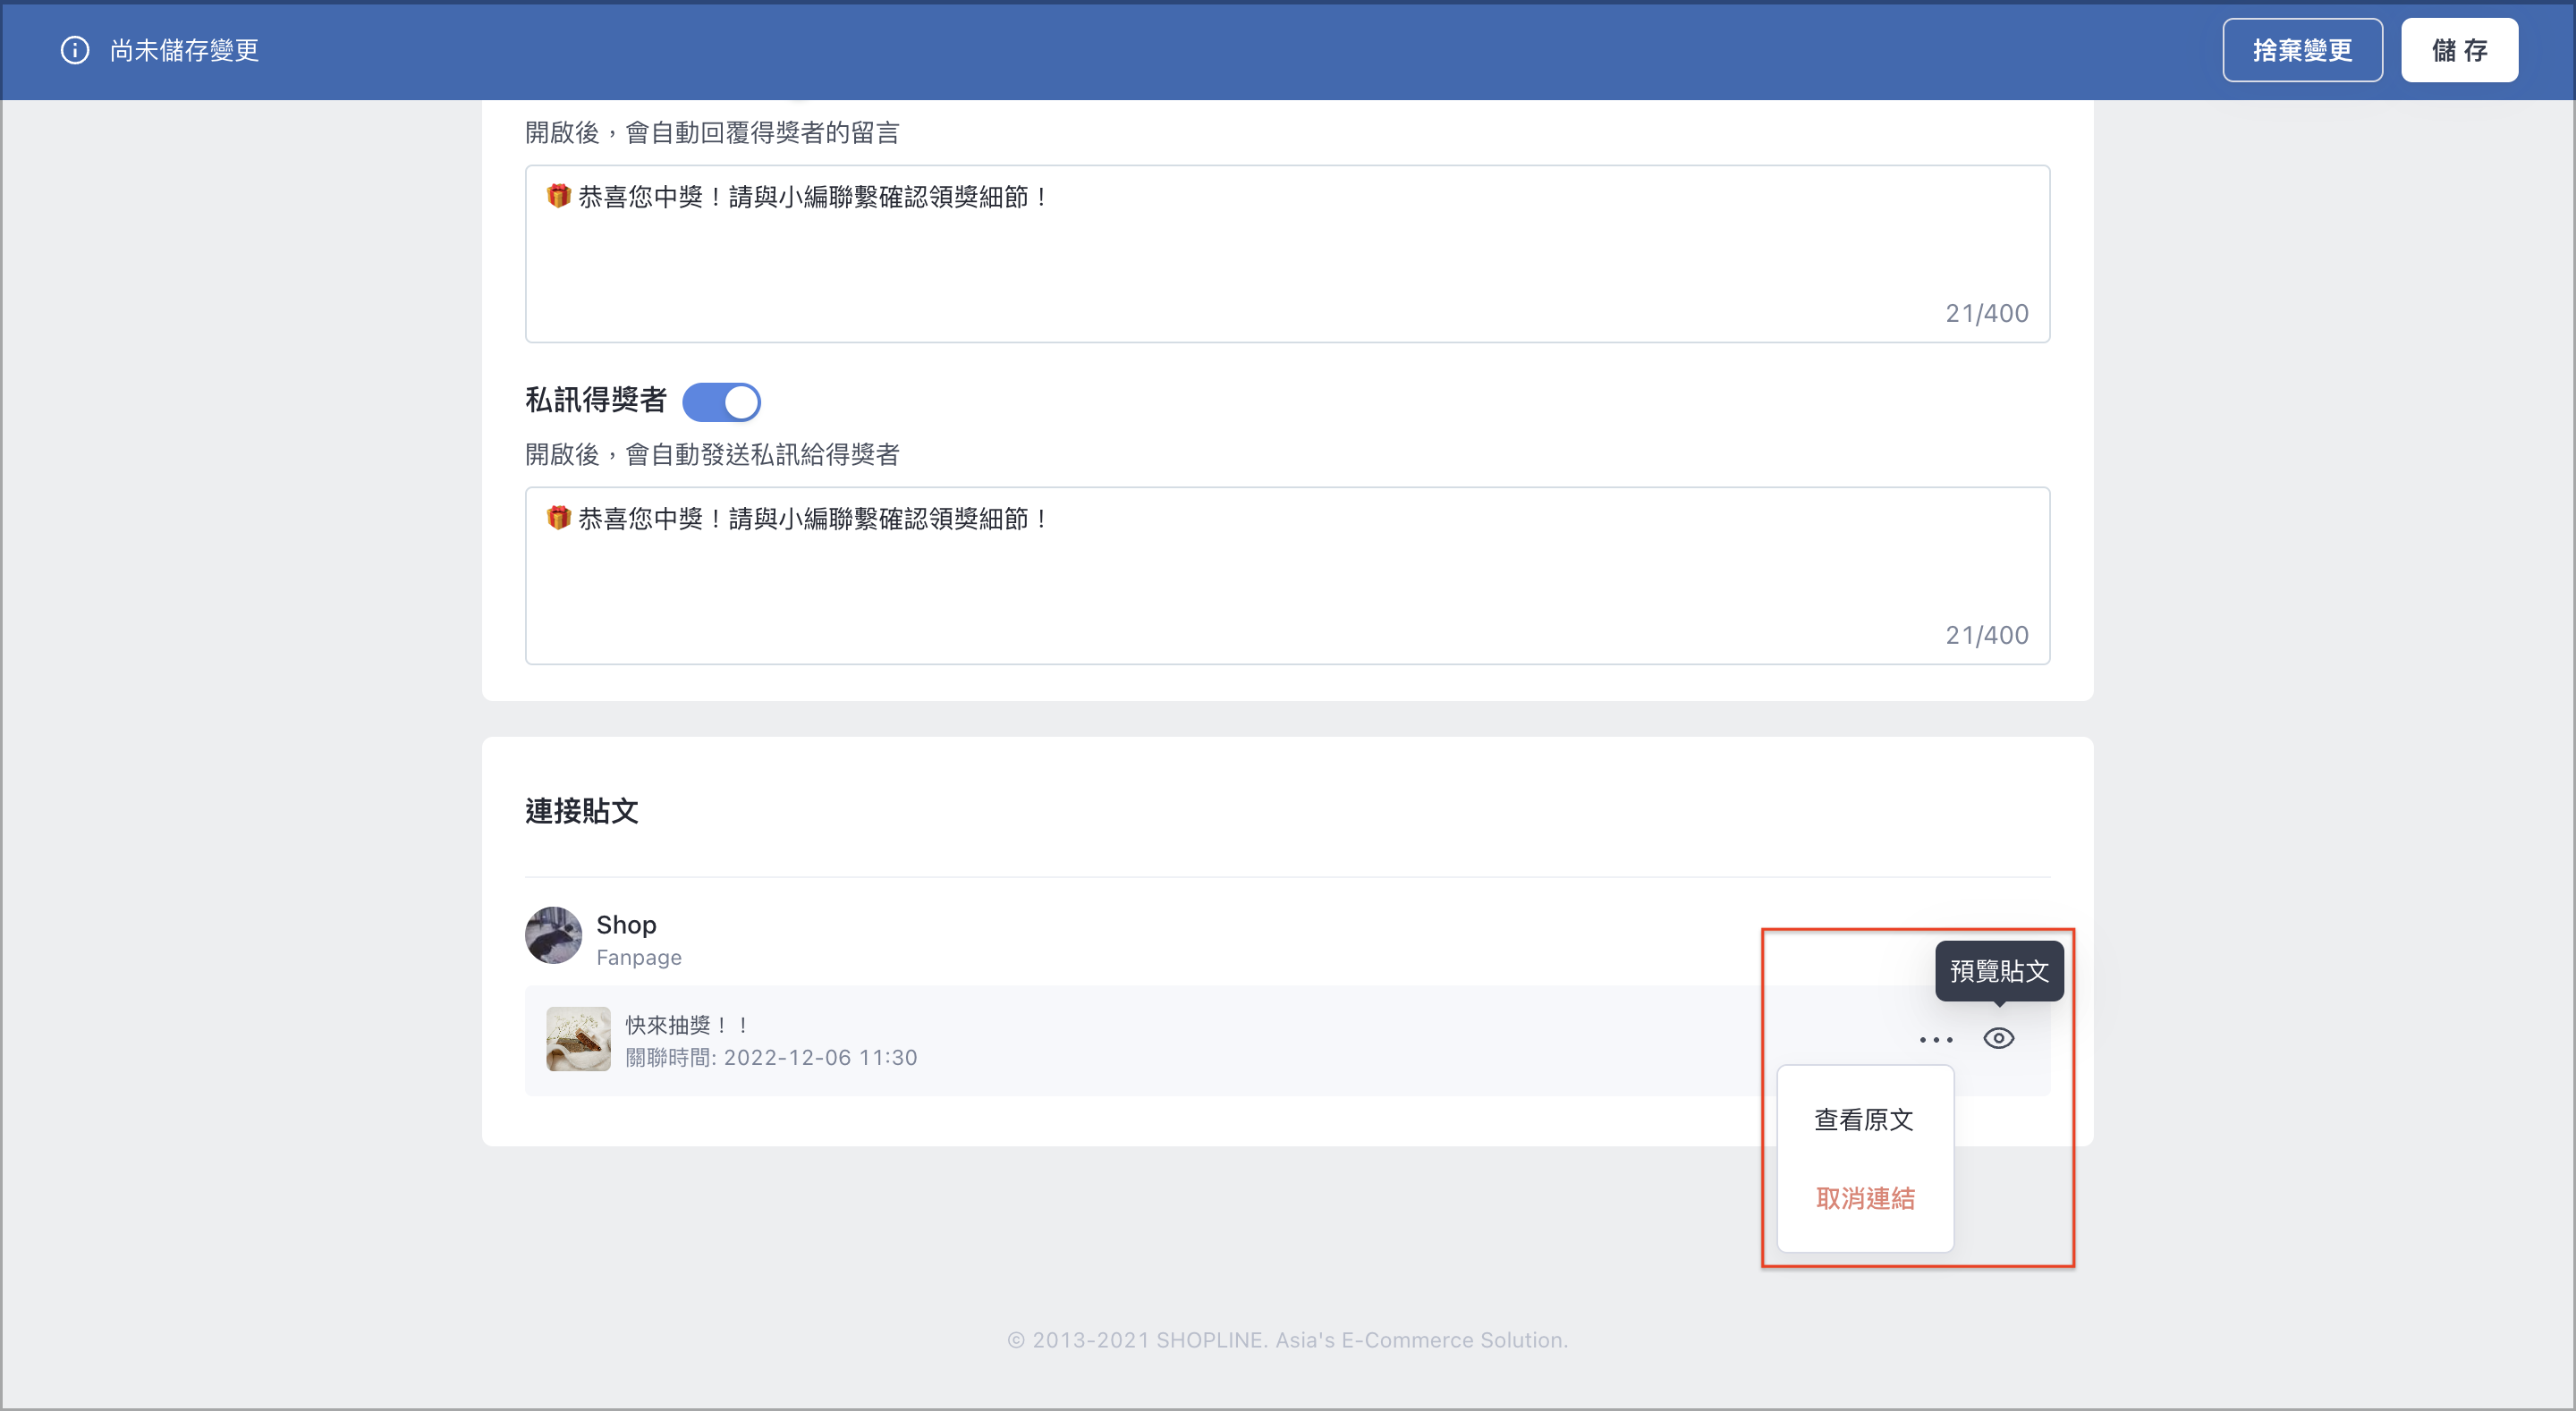Click the Fanpage label under Shop
Viewport: 2576px width, 1411px height.
coord(639,958)
